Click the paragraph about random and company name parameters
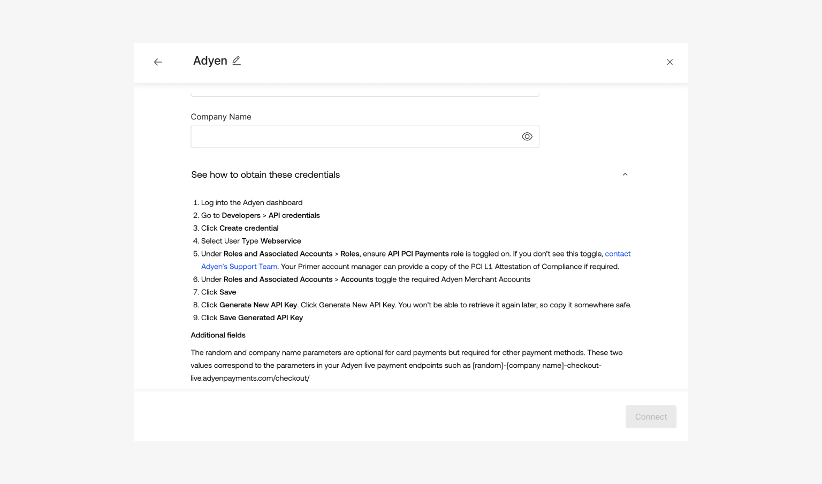Screen dimensions: 822x484 click(x=407, y=365)
